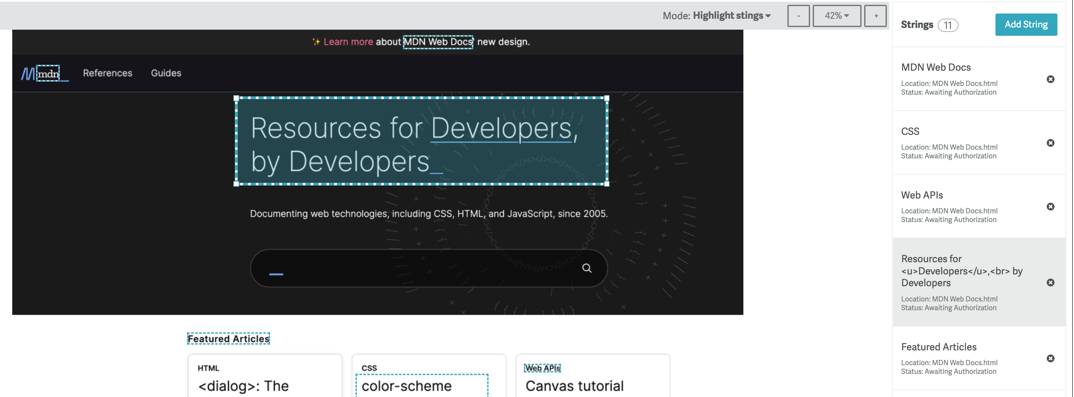Remove the "Resources for Developers" string

click(x=1050, y=283)
